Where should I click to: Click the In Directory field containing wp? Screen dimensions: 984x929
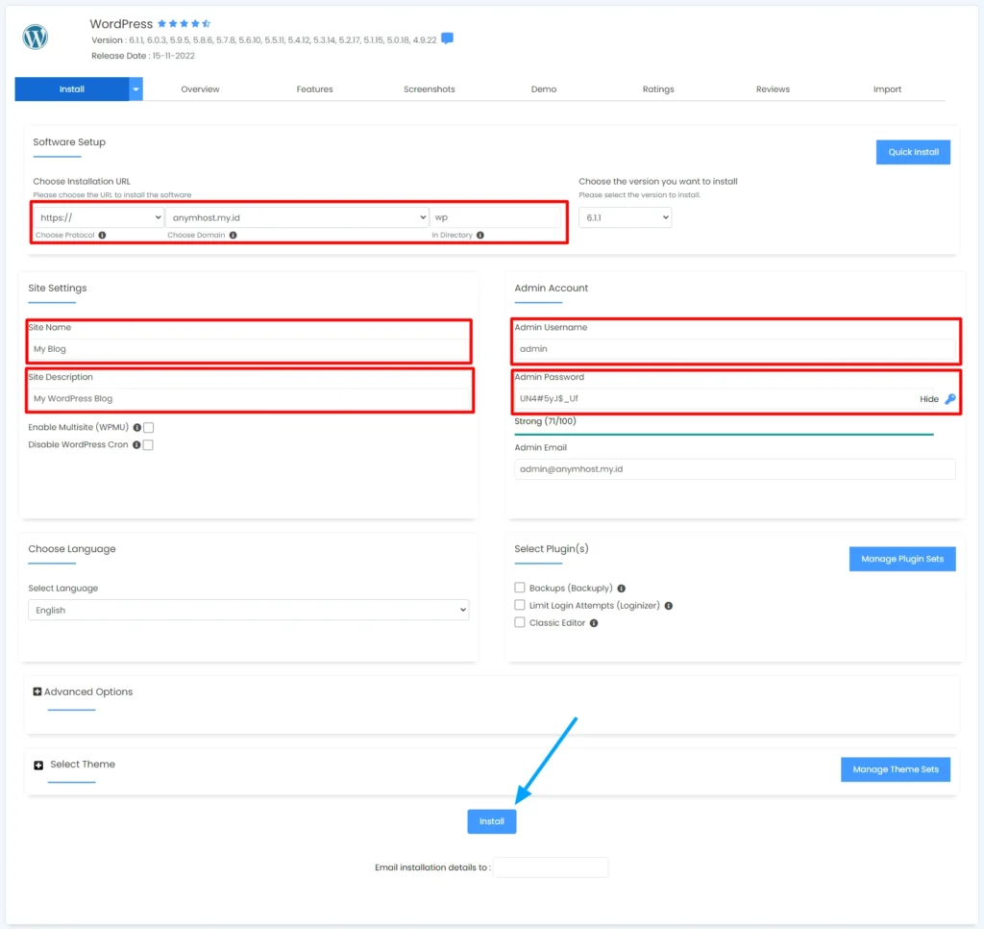point(495,217)
